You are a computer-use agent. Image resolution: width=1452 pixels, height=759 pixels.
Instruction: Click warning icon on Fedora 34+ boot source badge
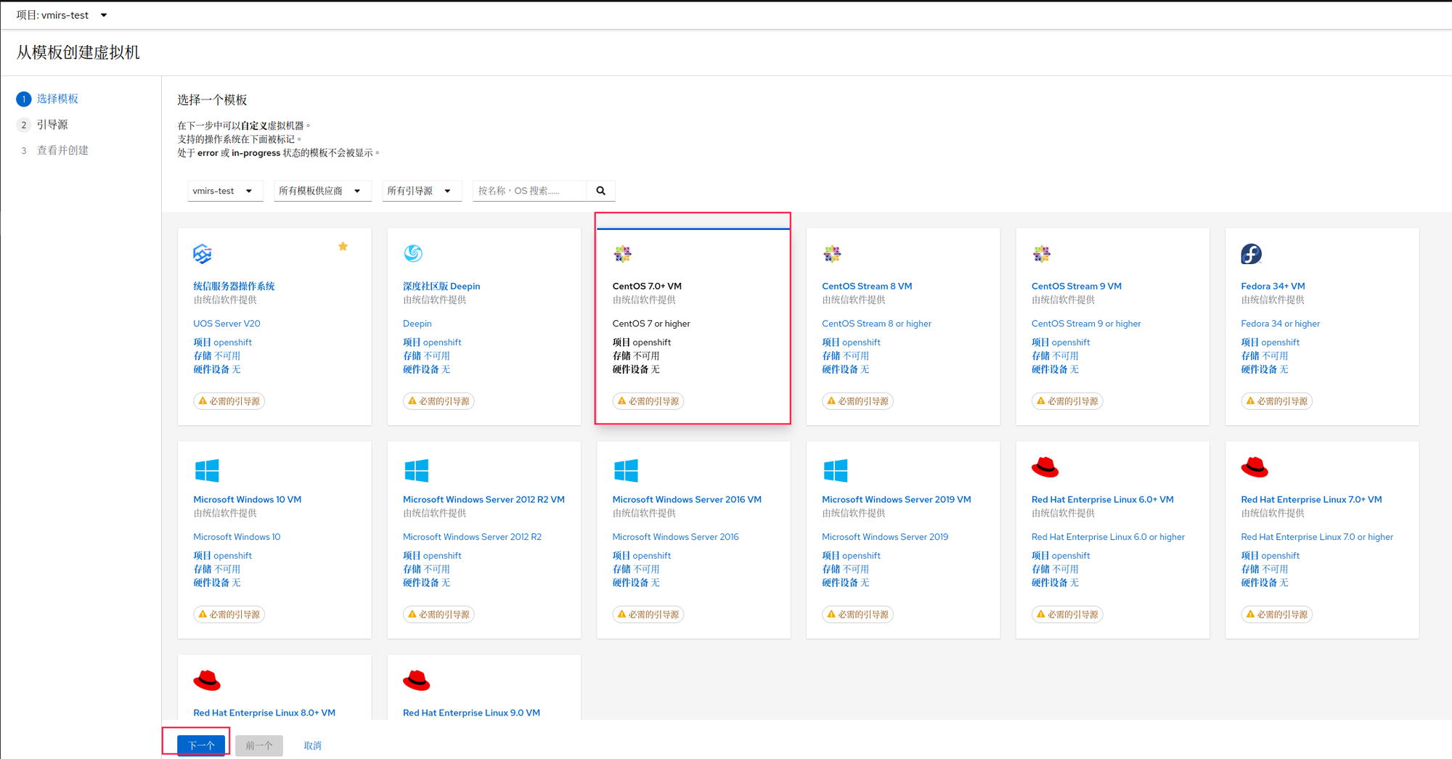[x=1250, y=401]
